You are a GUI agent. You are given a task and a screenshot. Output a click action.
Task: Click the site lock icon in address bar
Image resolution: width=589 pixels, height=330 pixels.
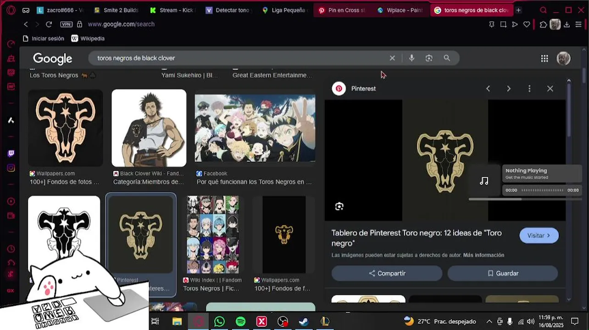point(79,24)
